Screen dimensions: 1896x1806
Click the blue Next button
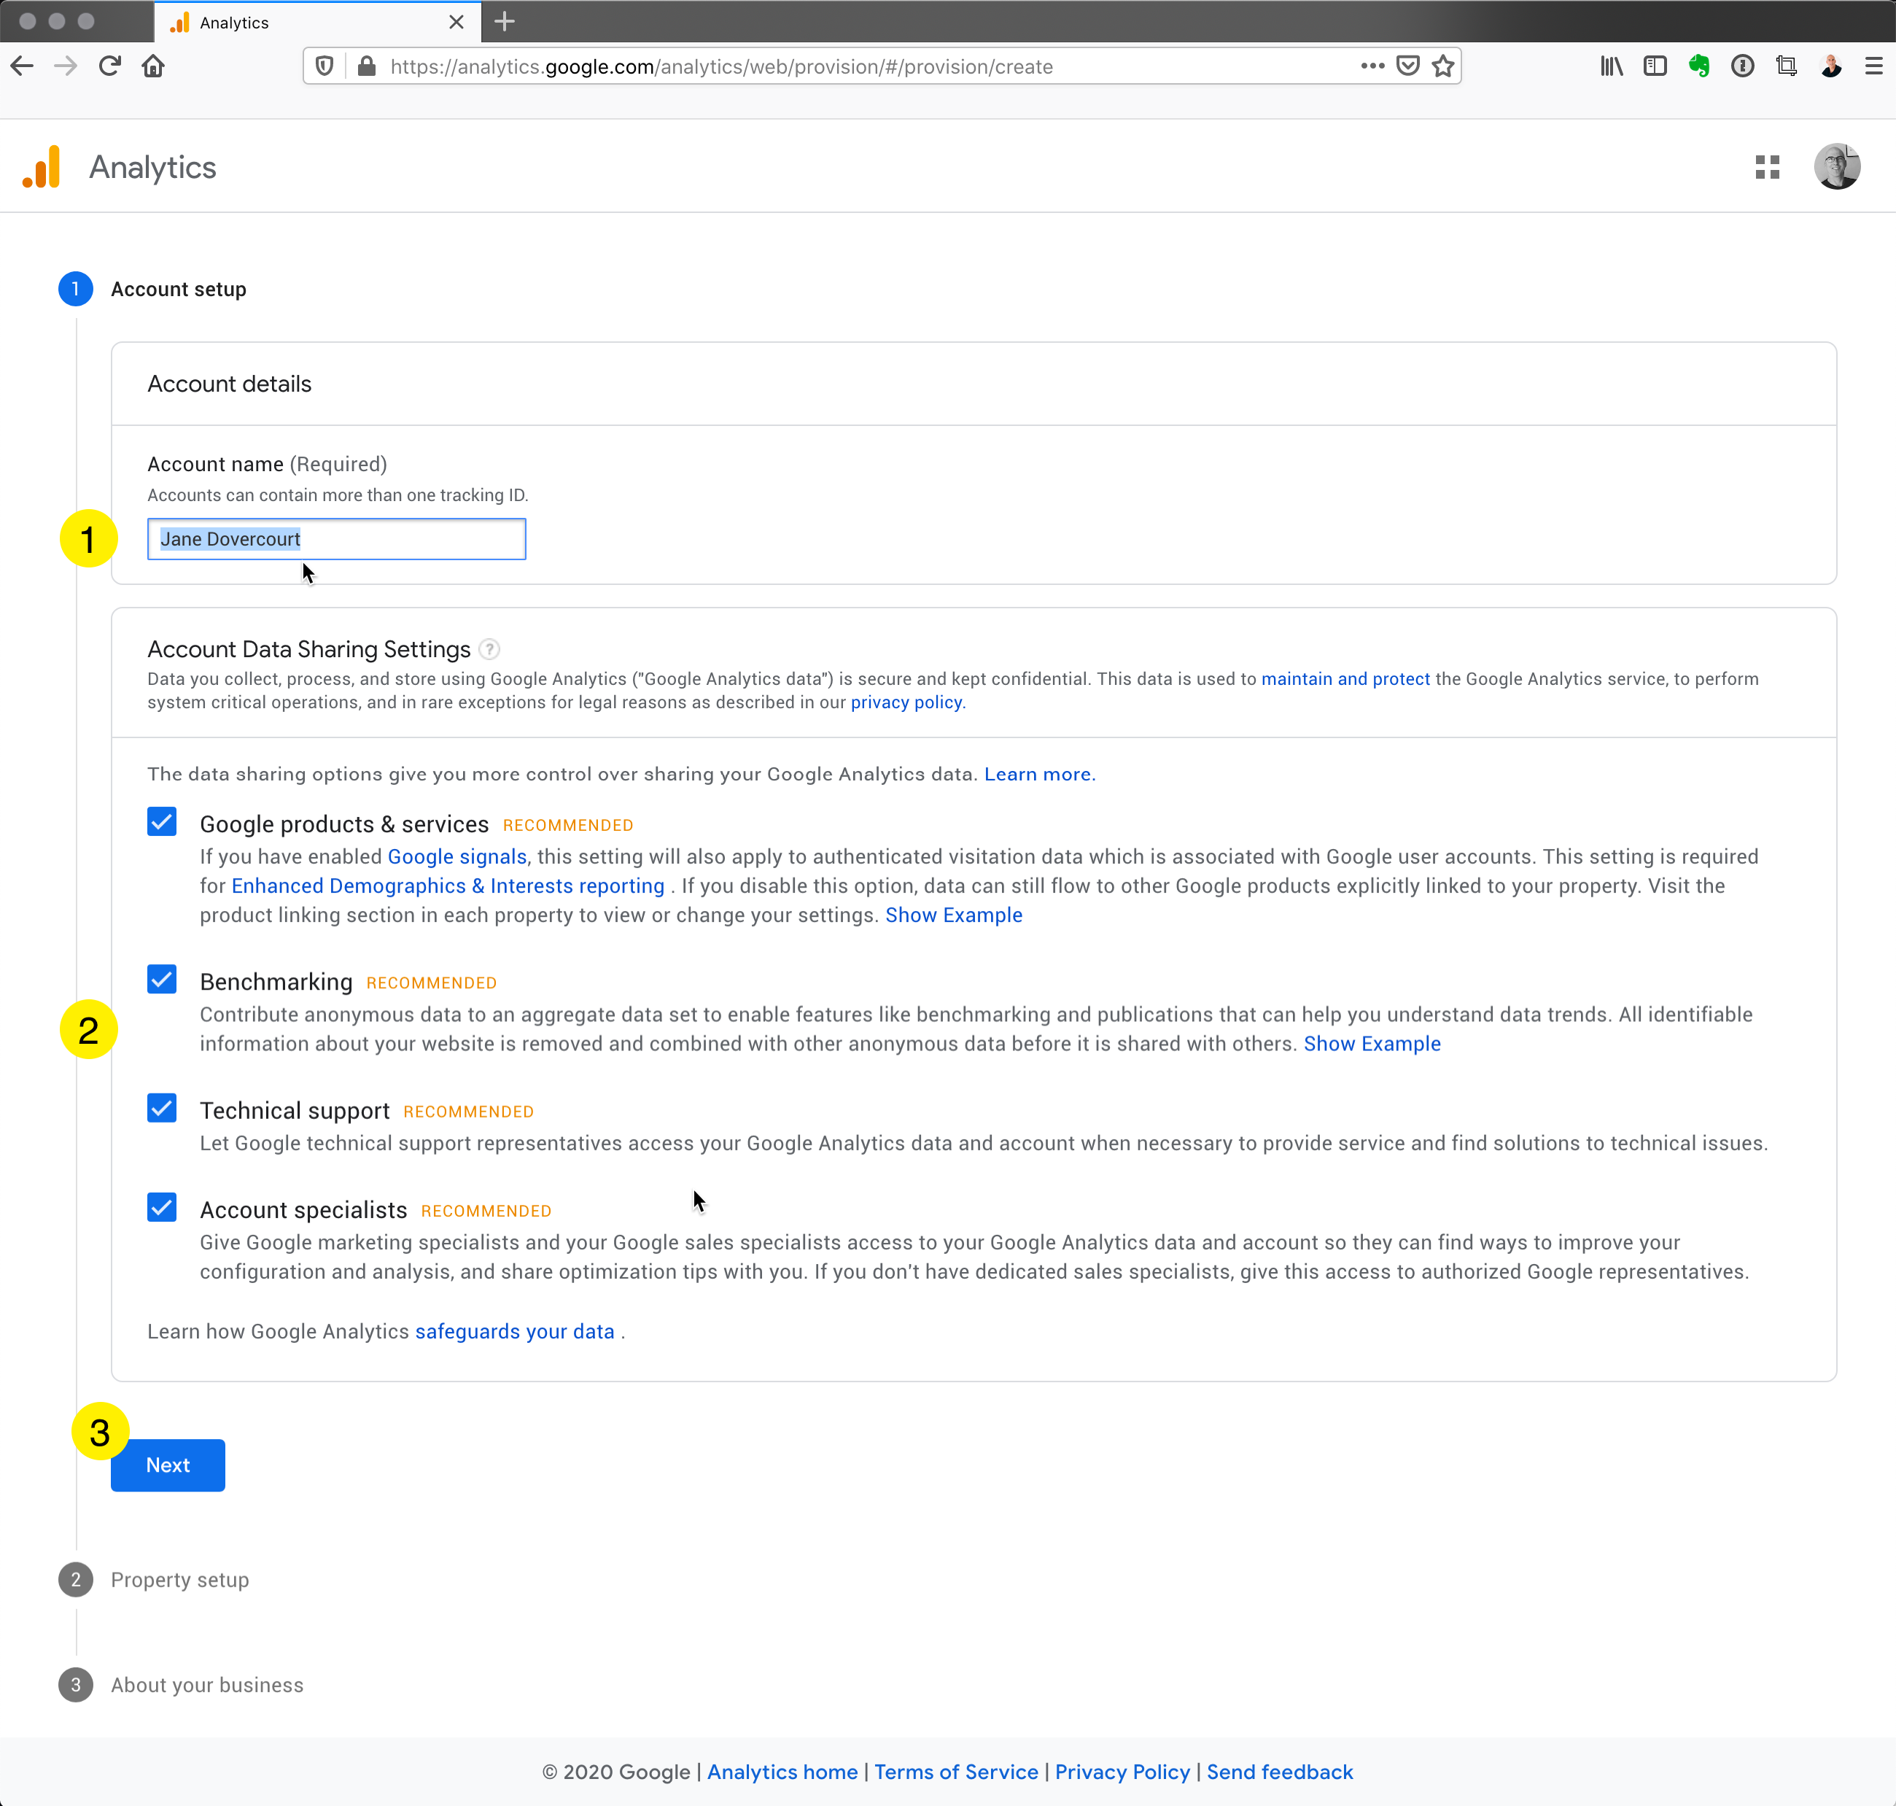point(168,1465)
